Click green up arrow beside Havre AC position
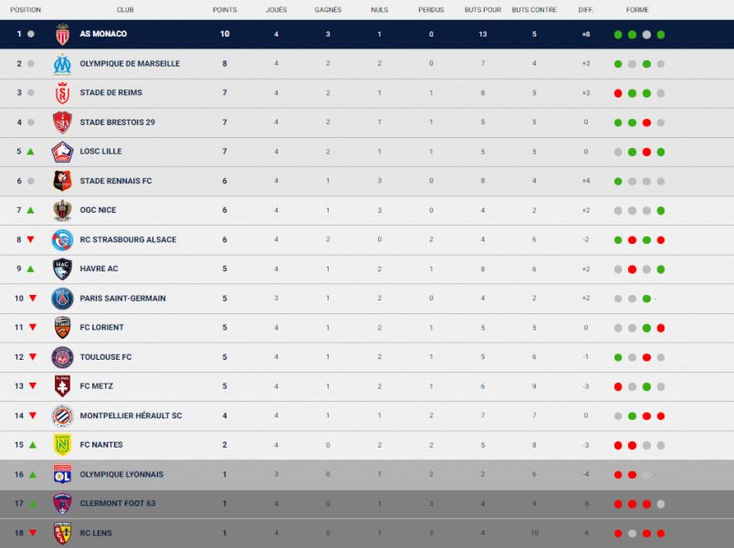Viewport: 734px width, 548px height. [31, 269]
